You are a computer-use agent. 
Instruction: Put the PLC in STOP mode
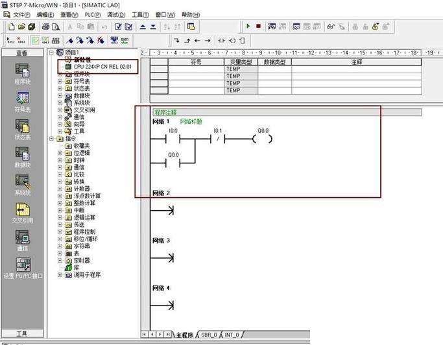(x=258, y=27)
